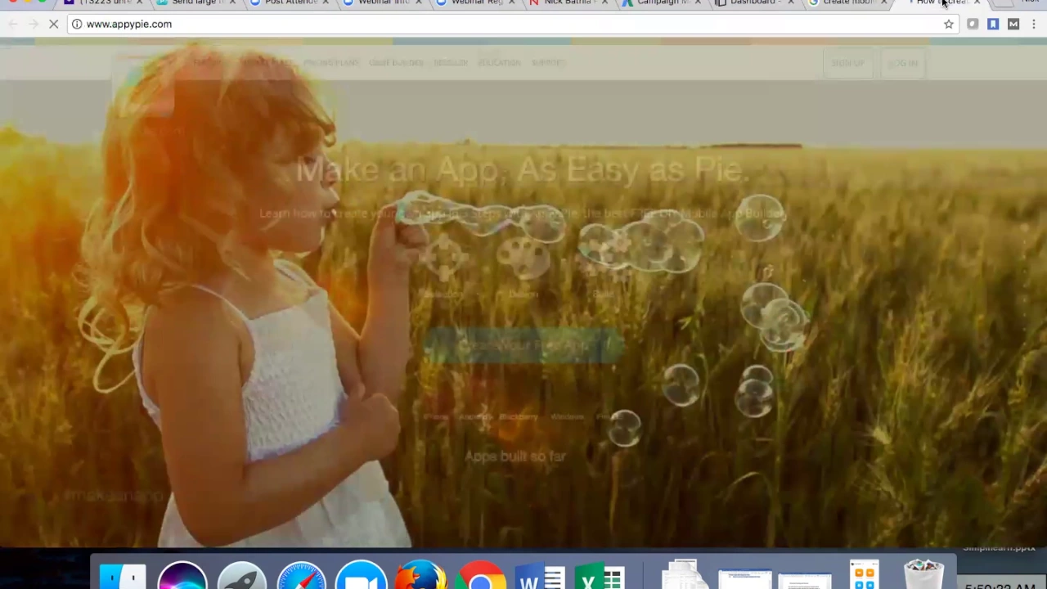Click the gray extension icon after the star
The image size is (1047, 589).
973,24
